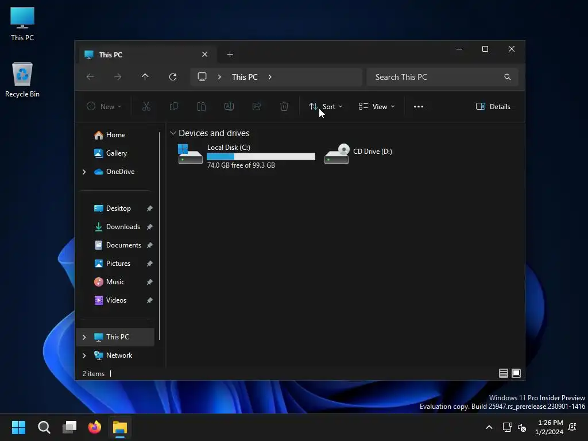Image resolution: width=588 pixels, height=441 pixels.
Task: Select Recycle Bin on desktop
Action: coord(22,80)
